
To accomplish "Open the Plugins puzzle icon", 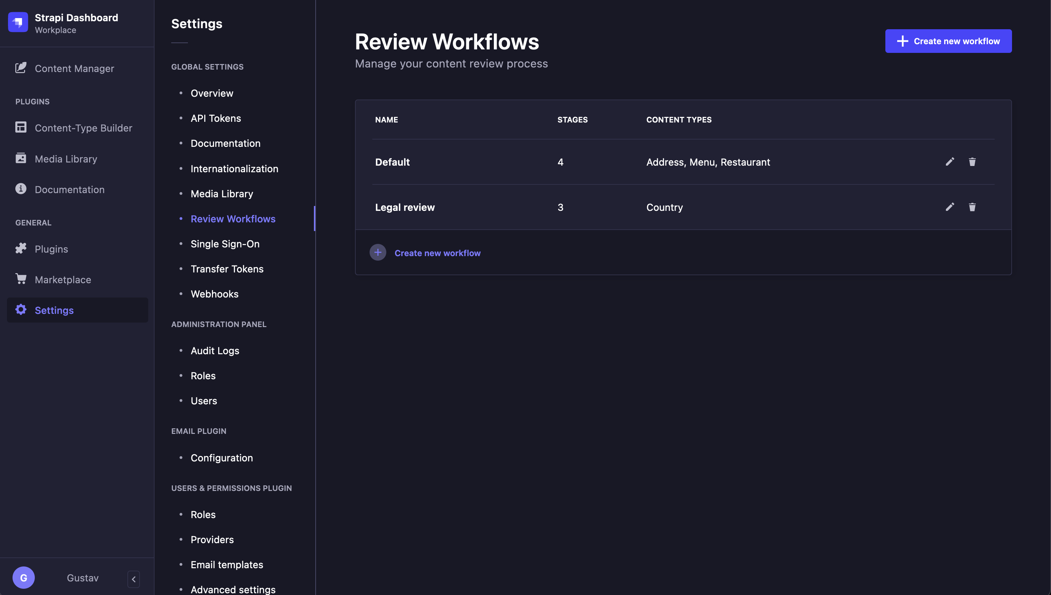I will click(x=21, y=248).
